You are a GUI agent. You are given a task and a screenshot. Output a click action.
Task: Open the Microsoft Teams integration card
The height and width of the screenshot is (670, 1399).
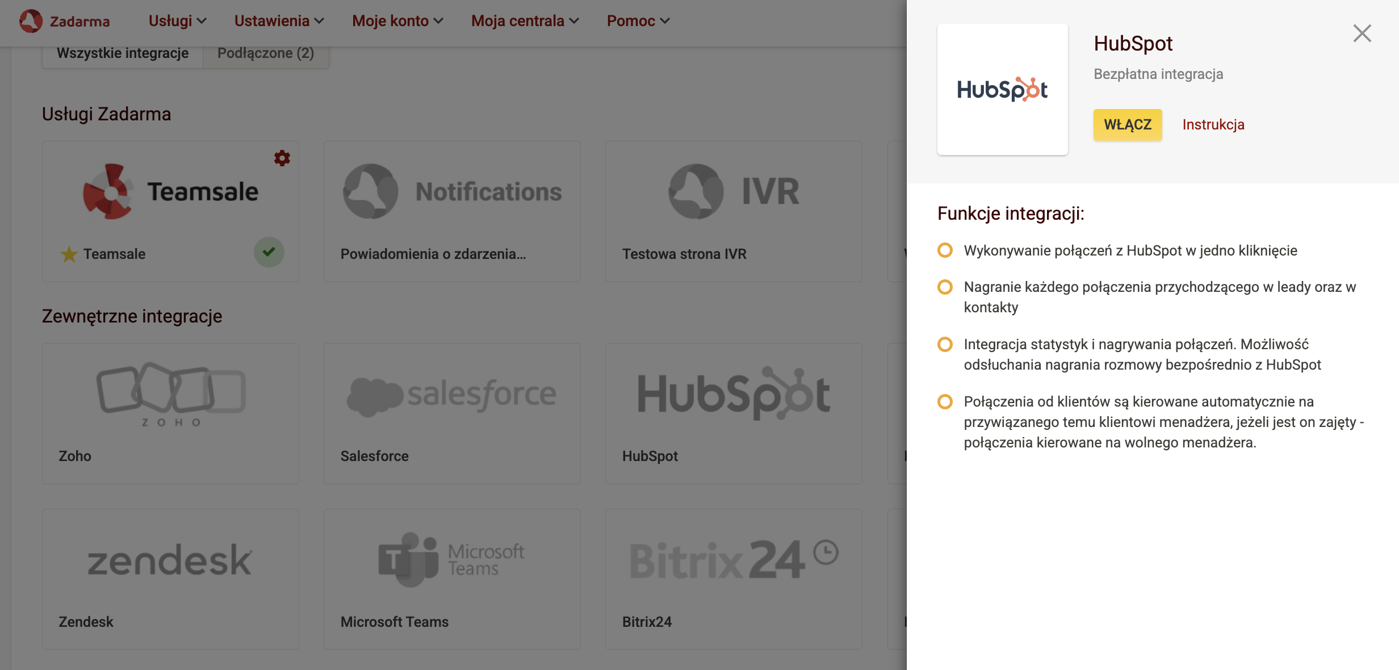(452, 579)
